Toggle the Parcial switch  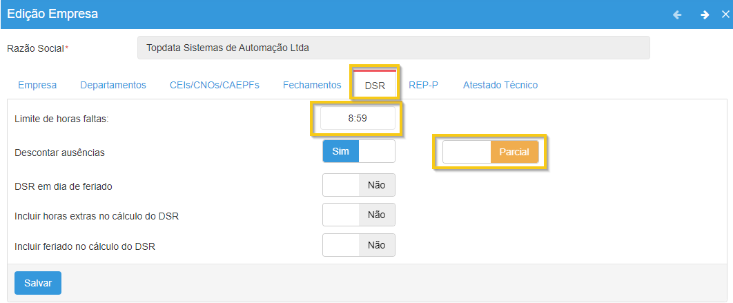click(490, 152)
